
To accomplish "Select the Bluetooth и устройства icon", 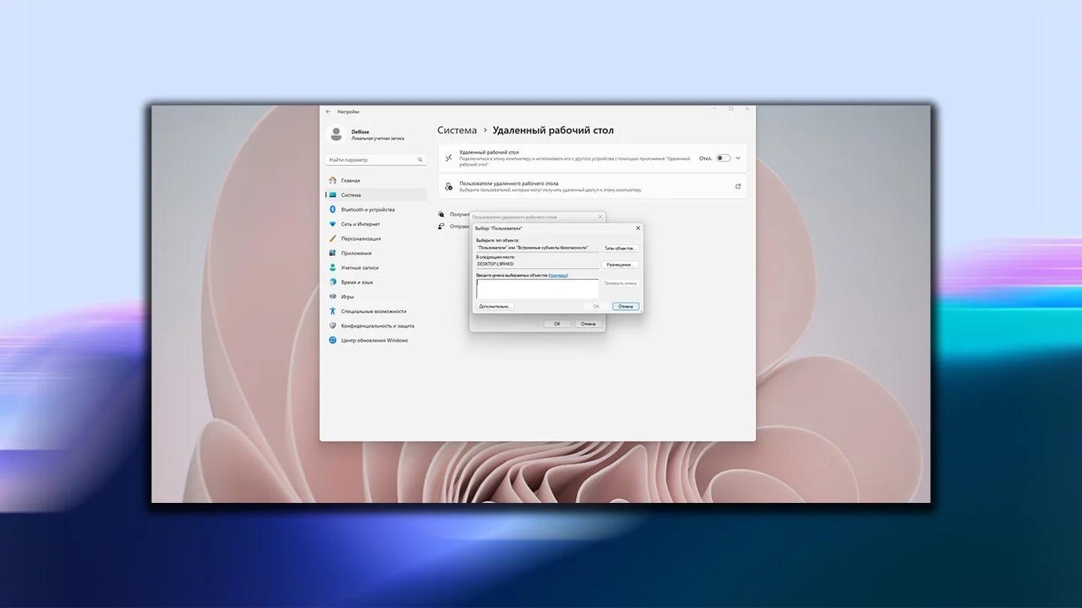I will 333,210.
